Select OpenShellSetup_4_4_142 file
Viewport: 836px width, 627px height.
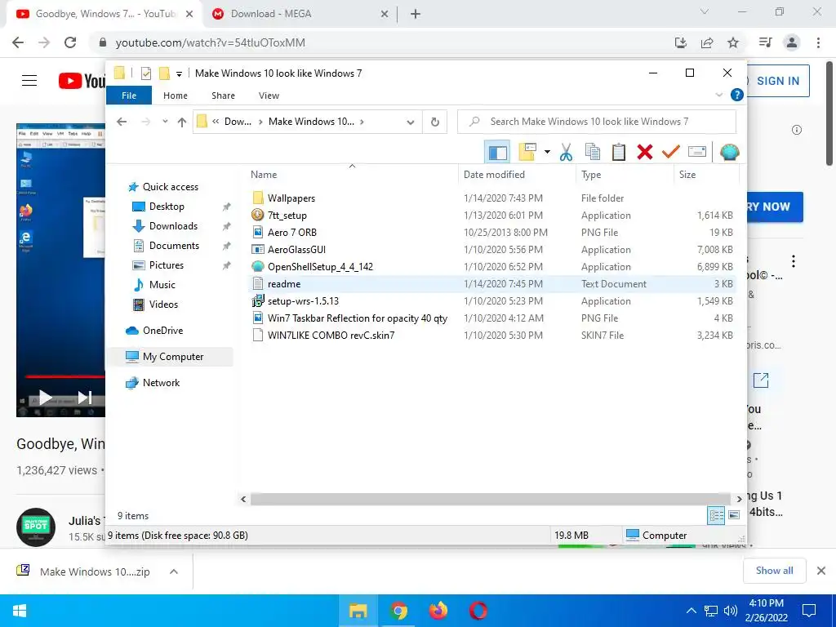pyautogui.click(x=320, y=267)
